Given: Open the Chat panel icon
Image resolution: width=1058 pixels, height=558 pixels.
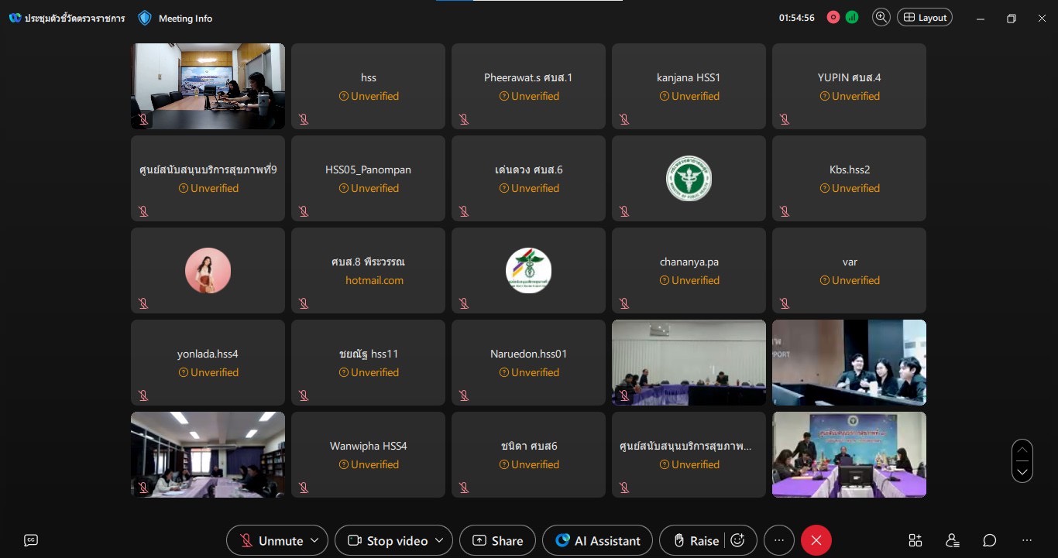Looking at the screenshot, I should (989, 540).
